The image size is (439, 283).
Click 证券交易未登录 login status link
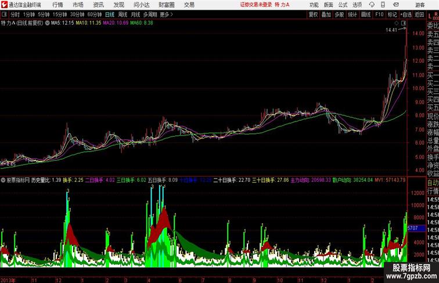(256, 5)
